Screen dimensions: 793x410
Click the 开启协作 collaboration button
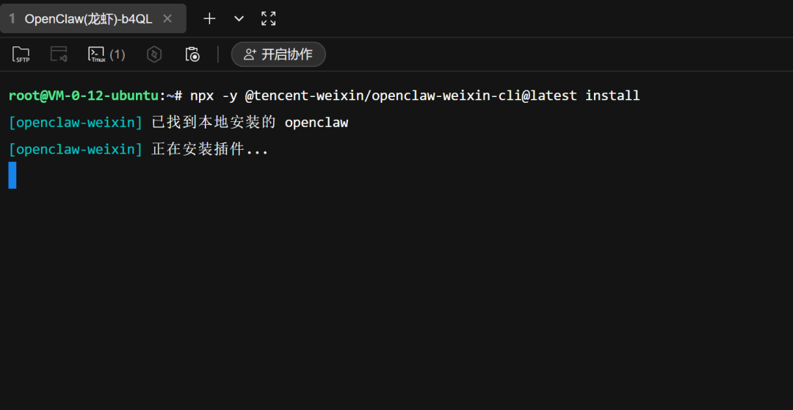pos(278,54)
